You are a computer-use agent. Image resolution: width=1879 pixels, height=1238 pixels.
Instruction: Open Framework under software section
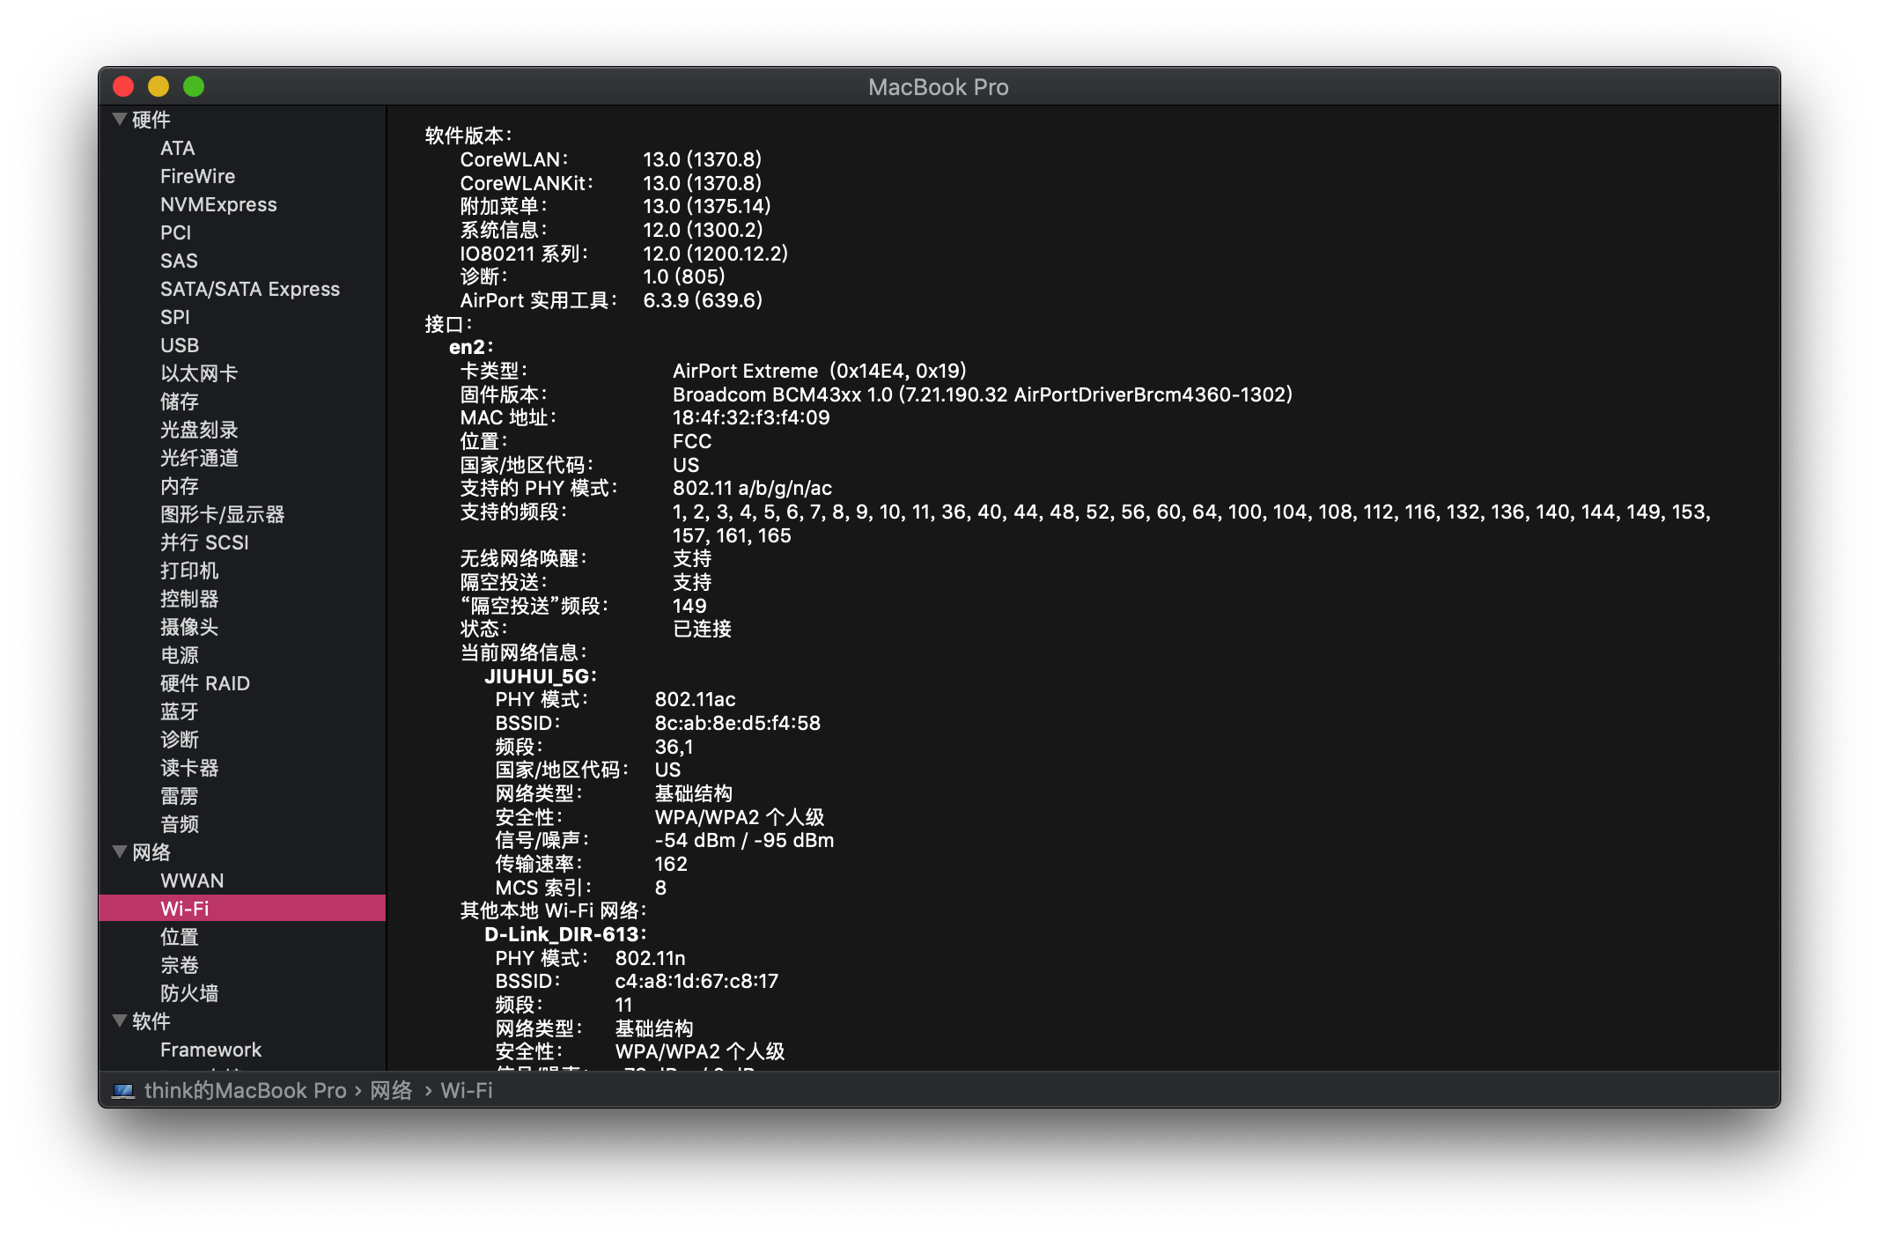point(210,1050)
